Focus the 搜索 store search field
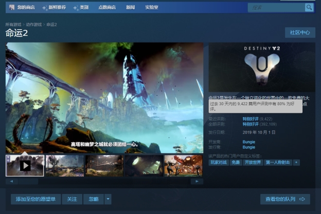Screen dimensions: 321x214 (276, 8)
